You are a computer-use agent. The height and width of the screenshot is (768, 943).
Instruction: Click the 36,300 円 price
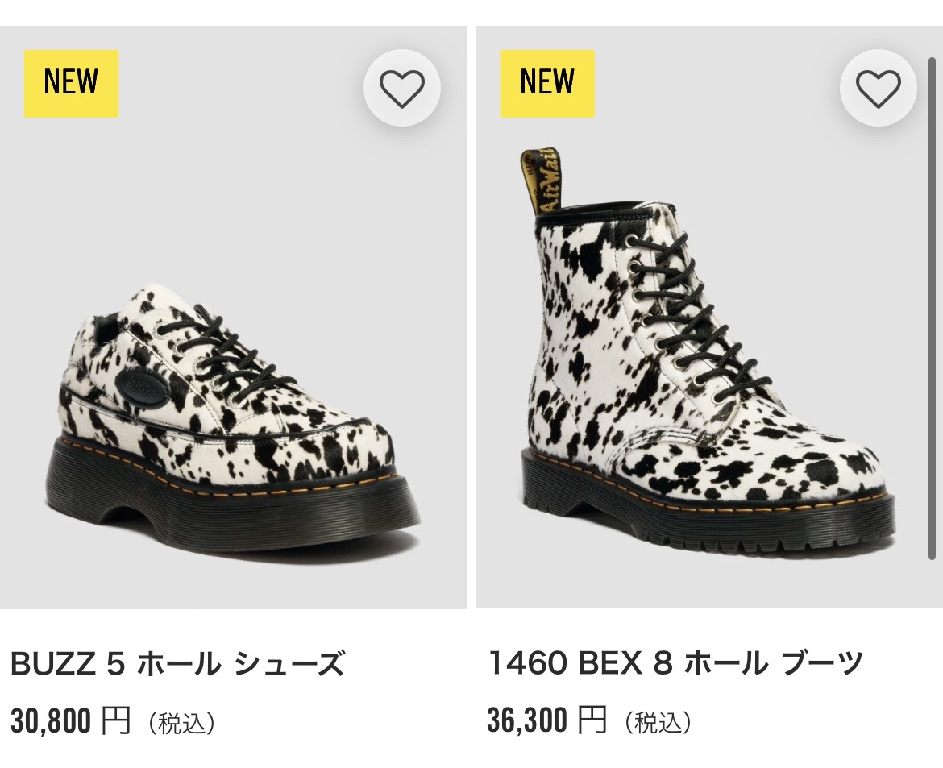546,720
